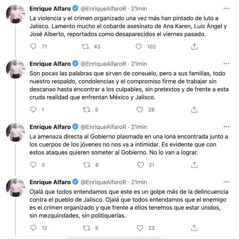Open more options on the third tweet
The width and height of the screenshot is (239, 239).
click(x=226, y=127)
